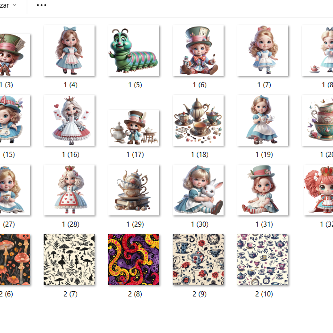Select the green caterpillar image 1 (5)
The height and width of the screenshot is (333, 333).
pos(134,51)
